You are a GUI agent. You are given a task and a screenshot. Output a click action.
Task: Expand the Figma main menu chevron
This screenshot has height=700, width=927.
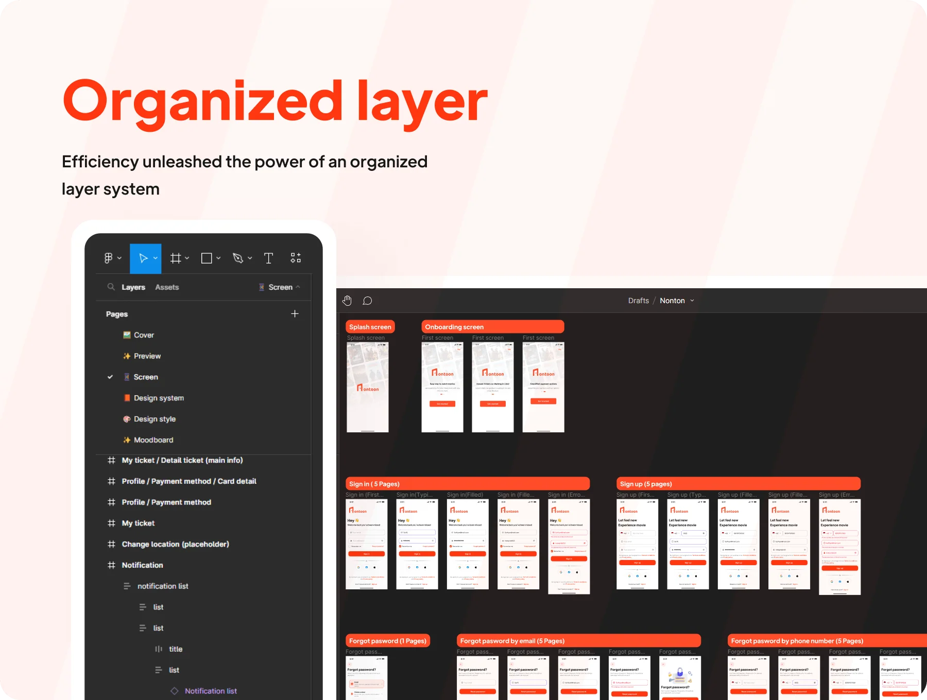[119, 258]
